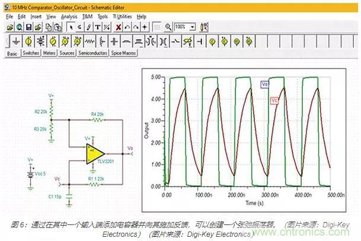361x241 pixels.
Task: Switch to the Spice Macros tab
Action: 123,53
